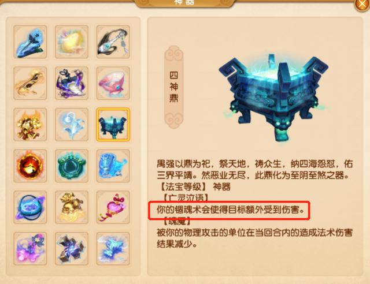Image resolution: width=370 pixels, height=284 pixels.
Task: Choose the pink heart scepter artifact
Action: [113, 207]
